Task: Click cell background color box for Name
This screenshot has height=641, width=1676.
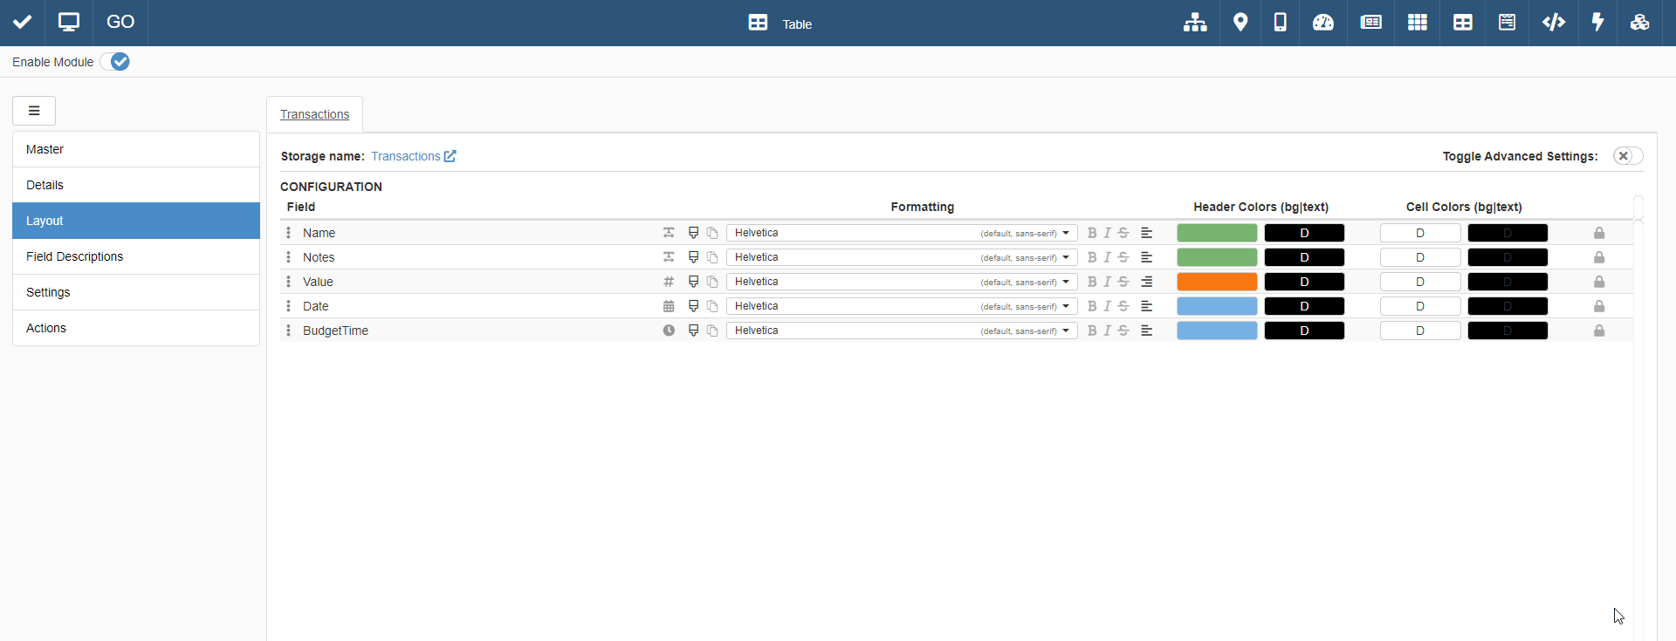Action: (x=1420, y=233)
